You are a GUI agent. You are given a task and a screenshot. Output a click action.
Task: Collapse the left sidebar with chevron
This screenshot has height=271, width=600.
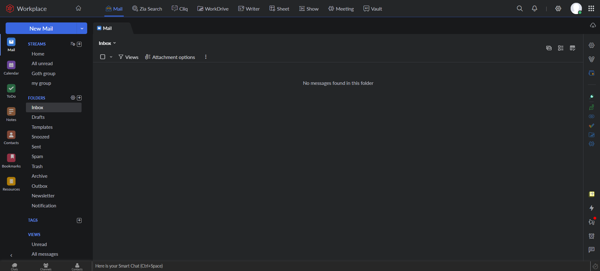coord(11,255)
